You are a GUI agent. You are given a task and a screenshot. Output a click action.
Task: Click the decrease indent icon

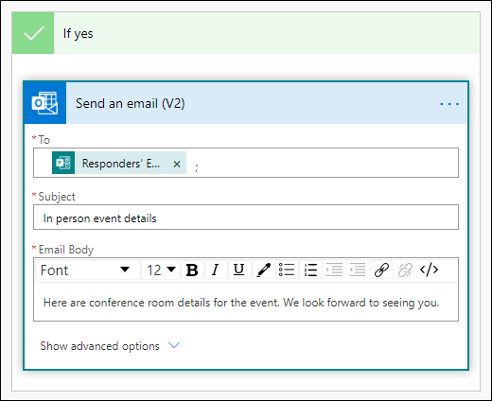pos(358,270)
